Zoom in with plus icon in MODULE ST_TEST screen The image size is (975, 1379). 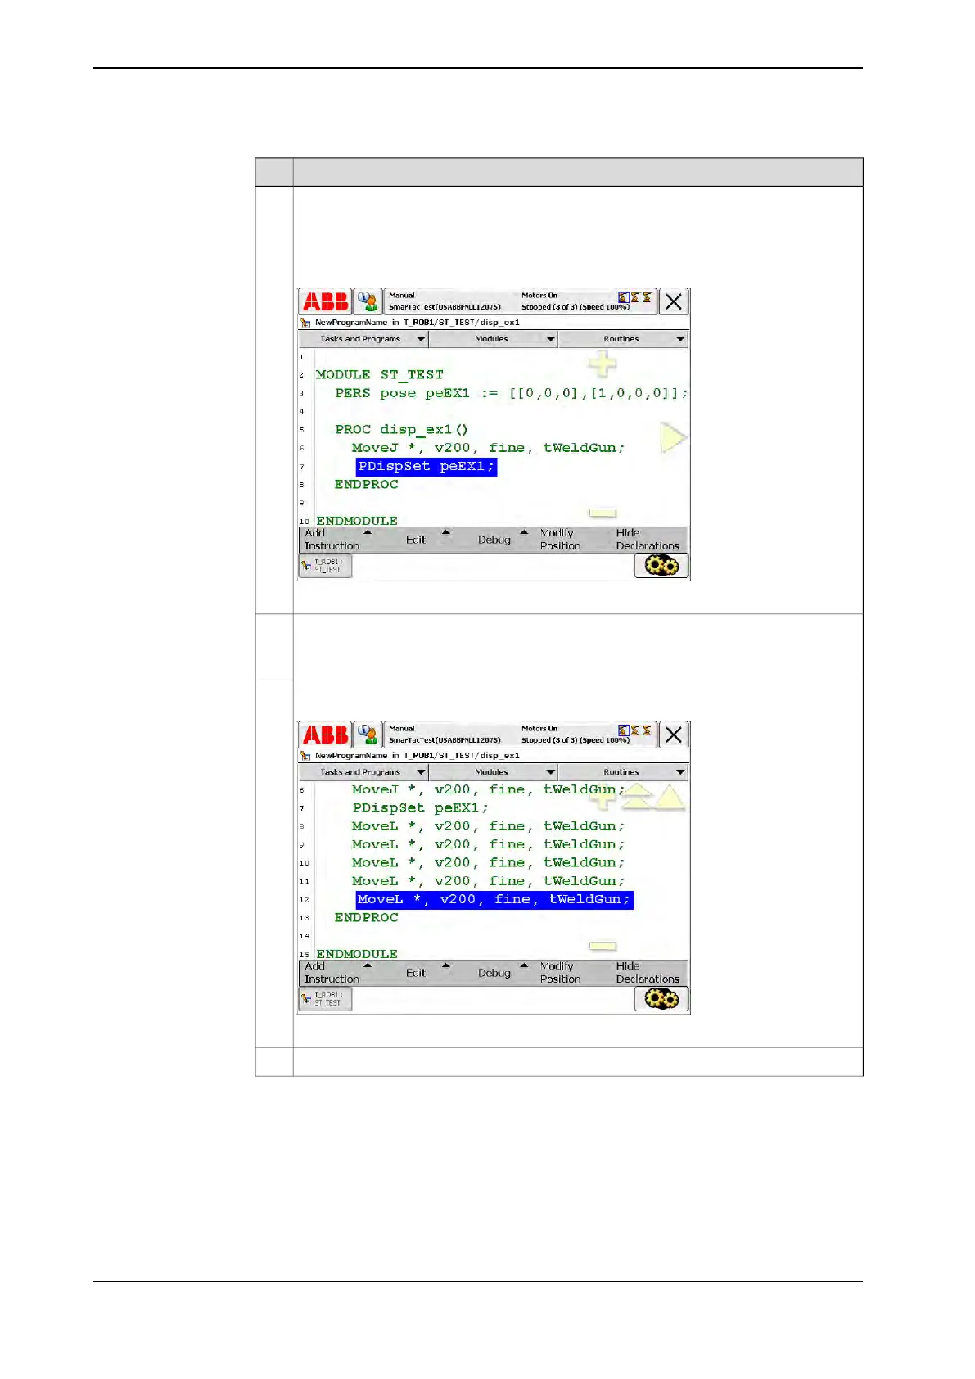603,363
